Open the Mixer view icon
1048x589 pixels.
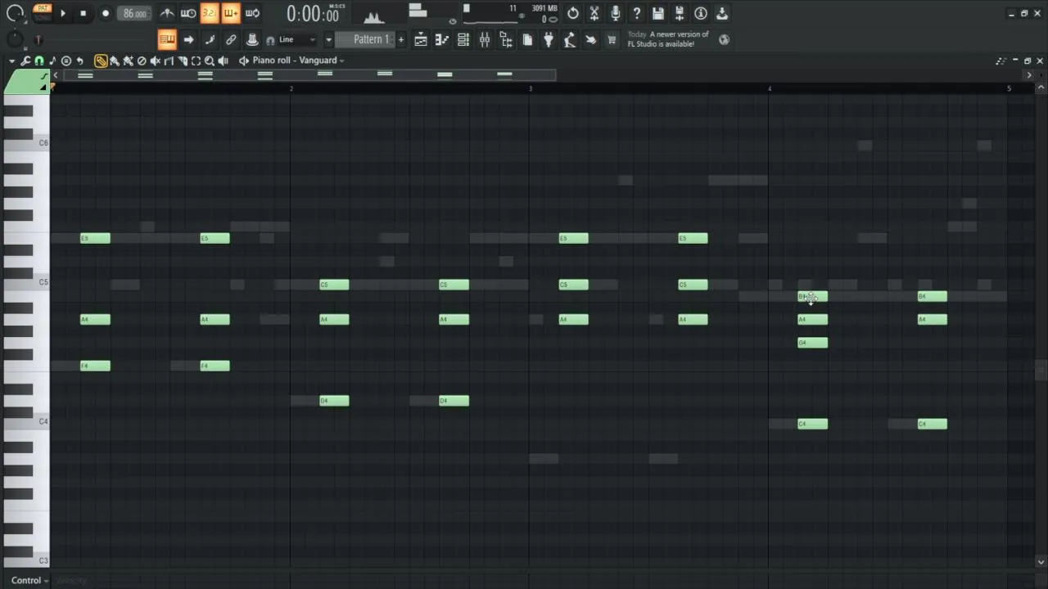coord(485,39)
